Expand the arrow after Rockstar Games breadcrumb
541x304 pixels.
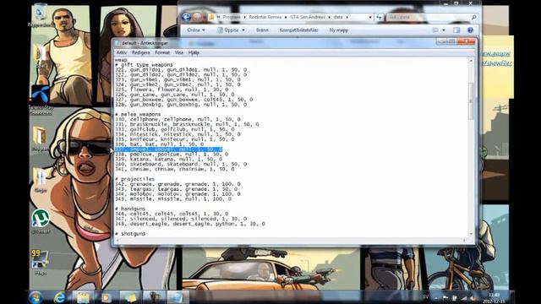286,17
